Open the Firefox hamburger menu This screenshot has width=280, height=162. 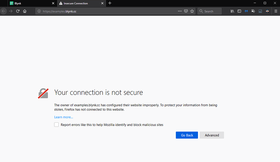[x=276, y=11]
